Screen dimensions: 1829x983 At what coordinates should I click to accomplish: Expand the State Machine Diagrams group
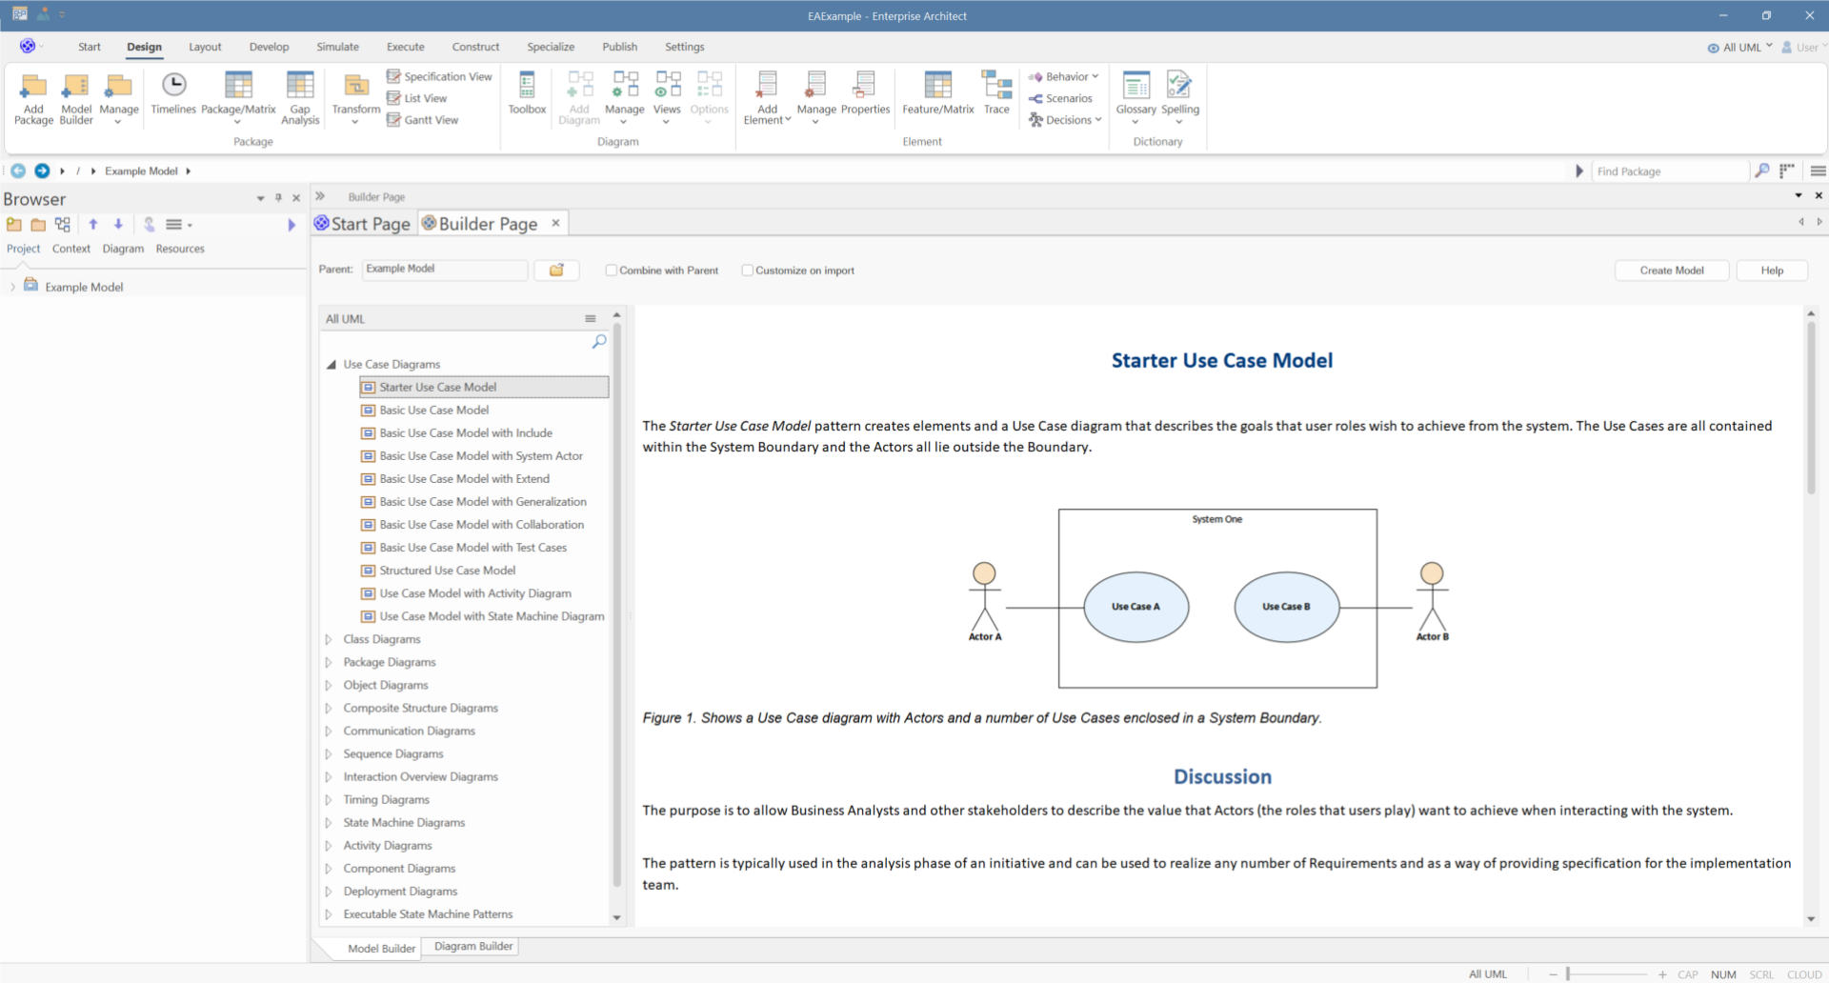tap(329, 823)
